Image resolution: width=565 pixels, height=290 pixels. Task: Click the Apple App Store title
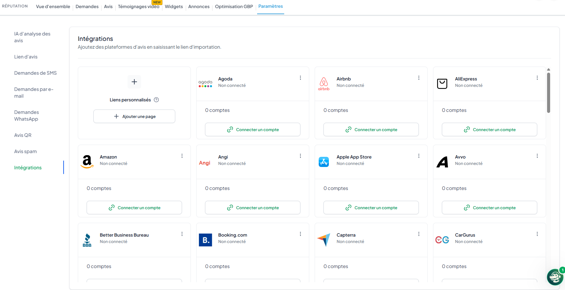354,157
